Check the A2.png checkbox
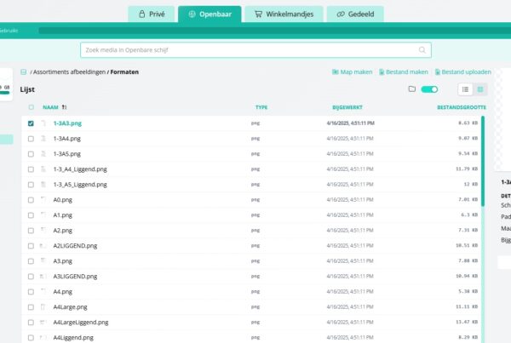The width and height of the screenshot is (511, 343). (31, 231)
